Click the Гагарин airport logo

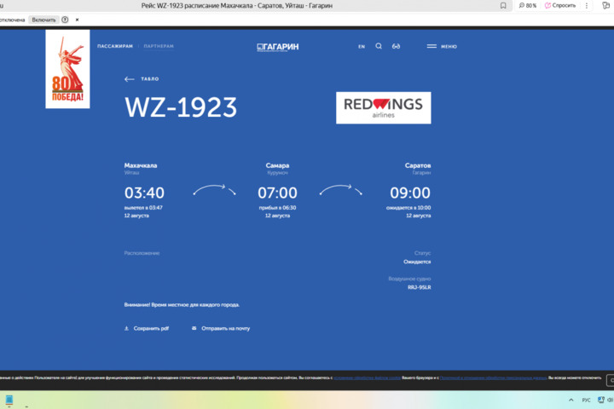(x=278, y=47)
